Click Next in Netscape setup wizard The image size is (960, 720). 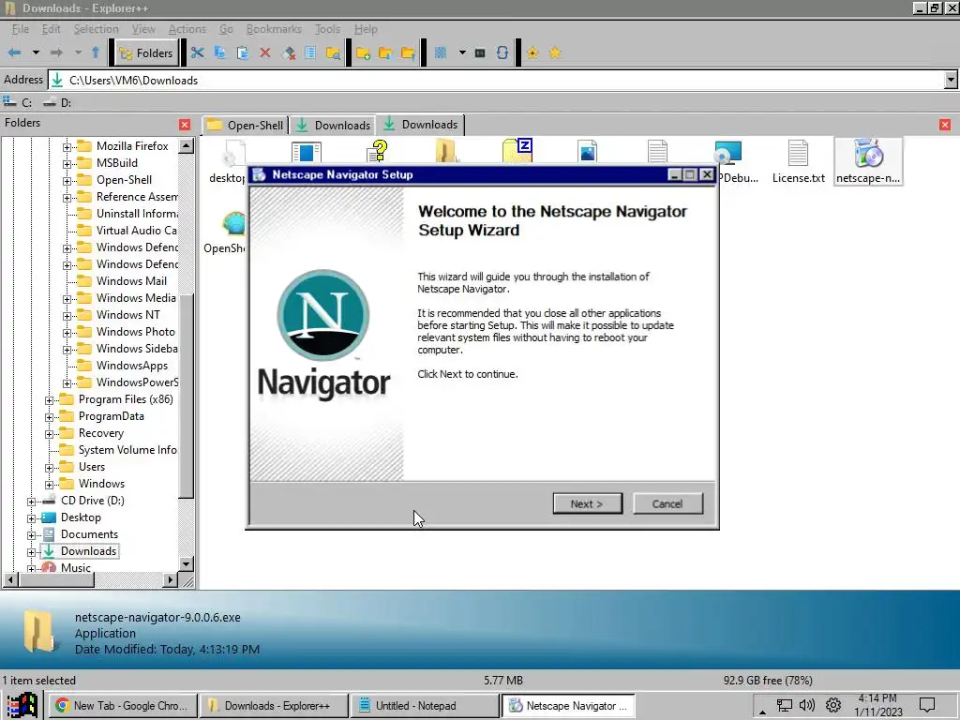[x=587, y=503]
